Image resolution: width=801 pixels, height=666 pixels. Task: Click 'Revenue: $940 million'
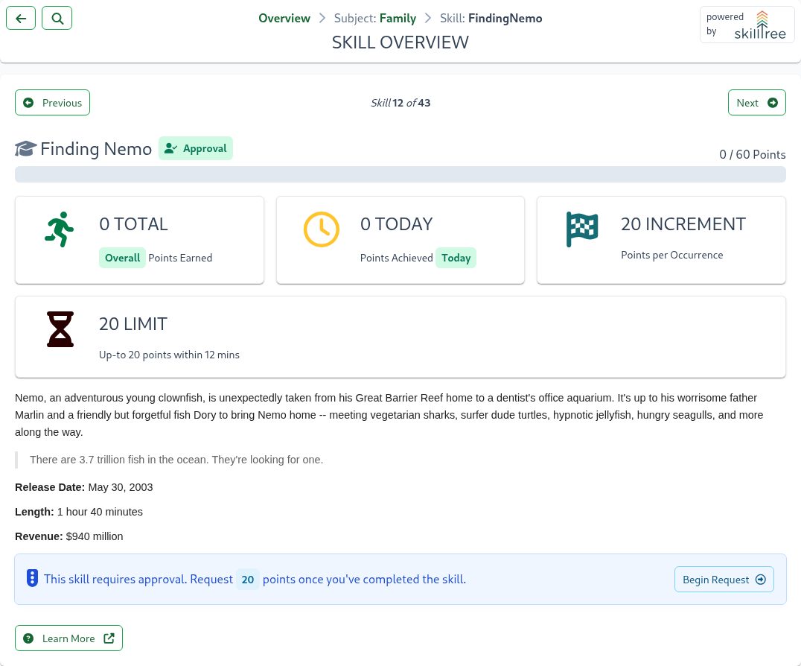[69, 536]
